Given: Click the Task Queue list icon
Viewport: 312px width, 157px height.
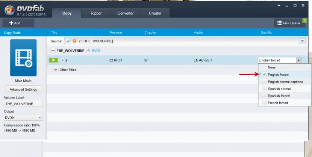Looking at the screenshot, I should pos(279,23).
